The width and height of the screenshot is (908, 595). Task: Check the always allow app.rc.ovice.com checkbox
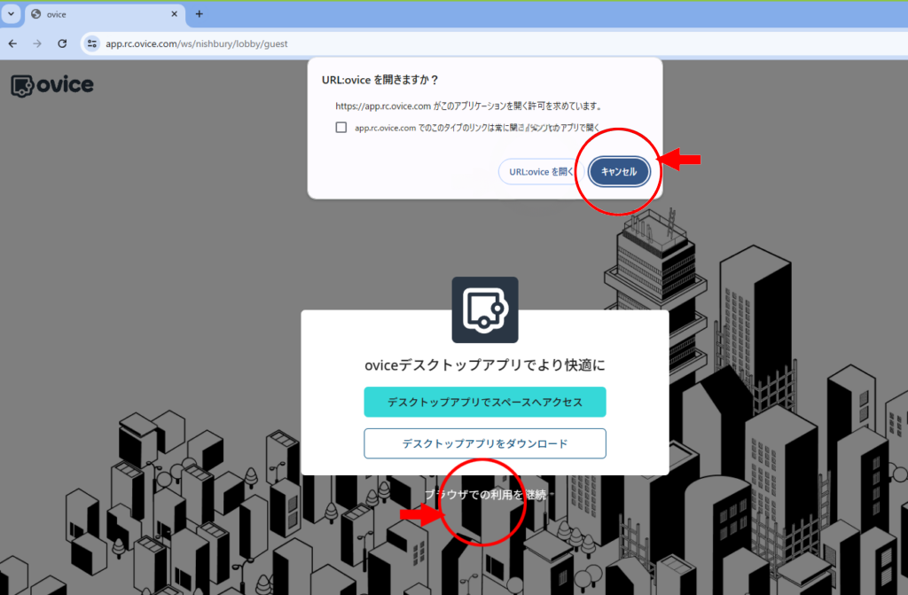pyautogui.click(x=341, y=128)
